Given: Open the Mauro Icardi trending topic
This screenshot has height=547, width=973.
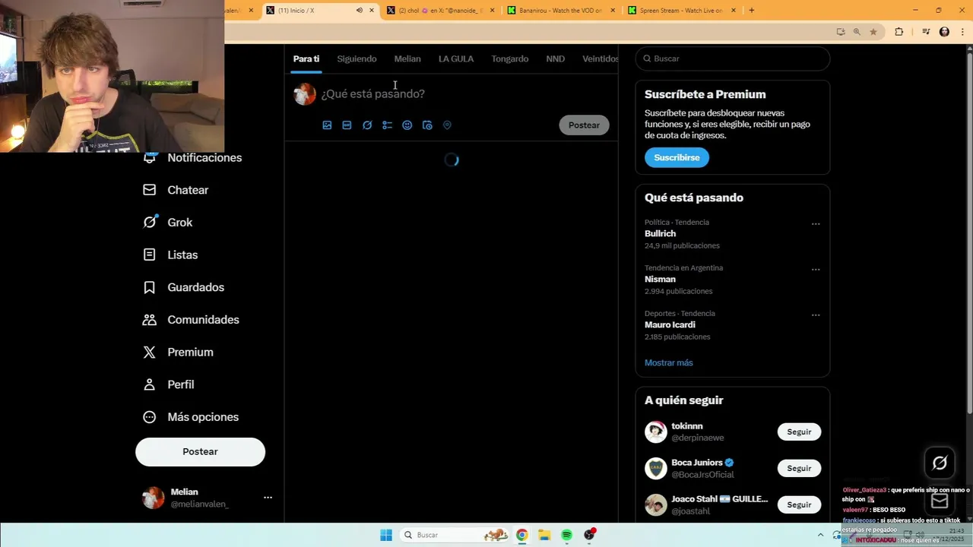Looking at the screenshot, I should (670, 324).
